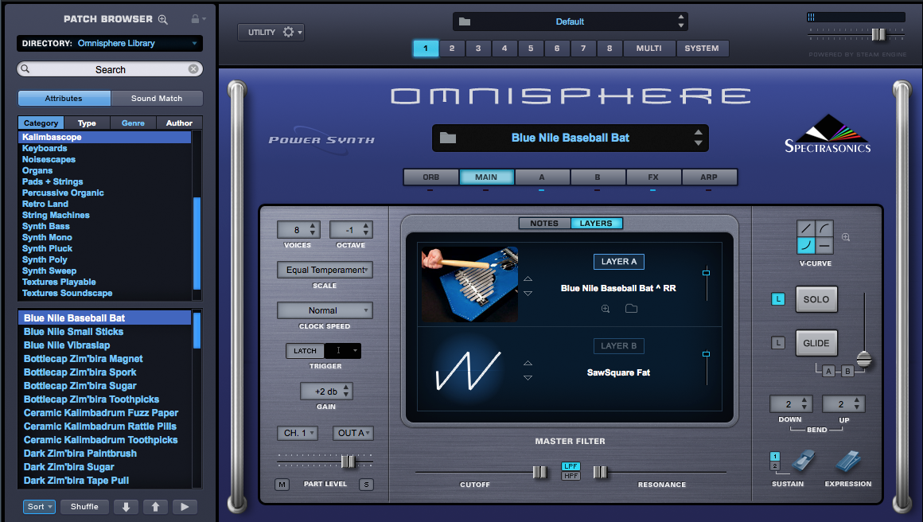Step Layer B waveform down arrow
Viewport: 923px width, 522px height.
[x=528, y=378]
